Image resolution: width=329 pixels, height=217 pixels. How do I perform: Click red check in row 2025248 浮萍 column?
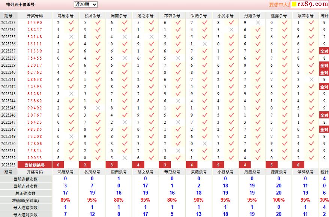[311, 129]
